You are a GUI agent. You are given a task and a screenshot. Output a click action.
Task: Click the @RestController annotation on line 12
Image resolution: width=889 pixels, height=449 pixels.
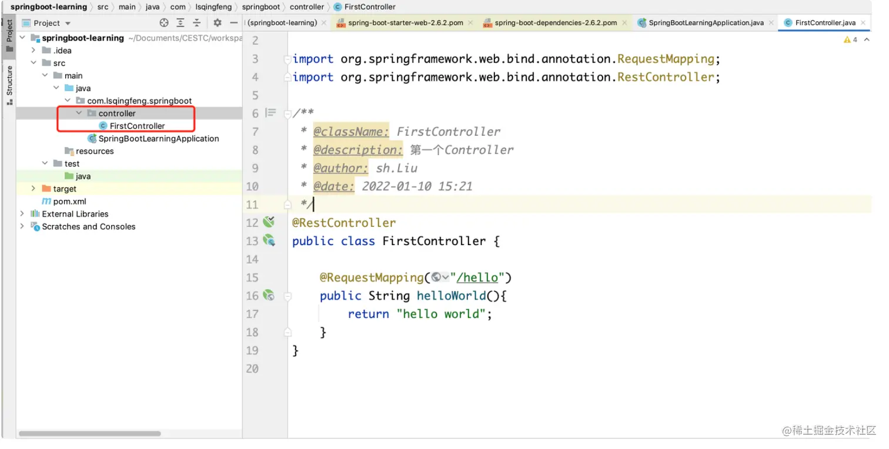pyautogui.click(x=344, y=223)
